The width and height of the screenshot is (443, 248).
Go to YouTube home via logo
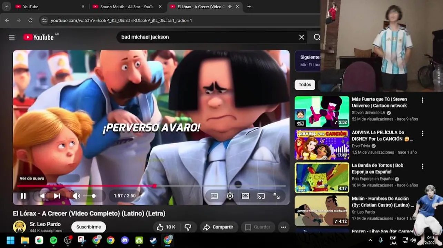coord(39,37)
